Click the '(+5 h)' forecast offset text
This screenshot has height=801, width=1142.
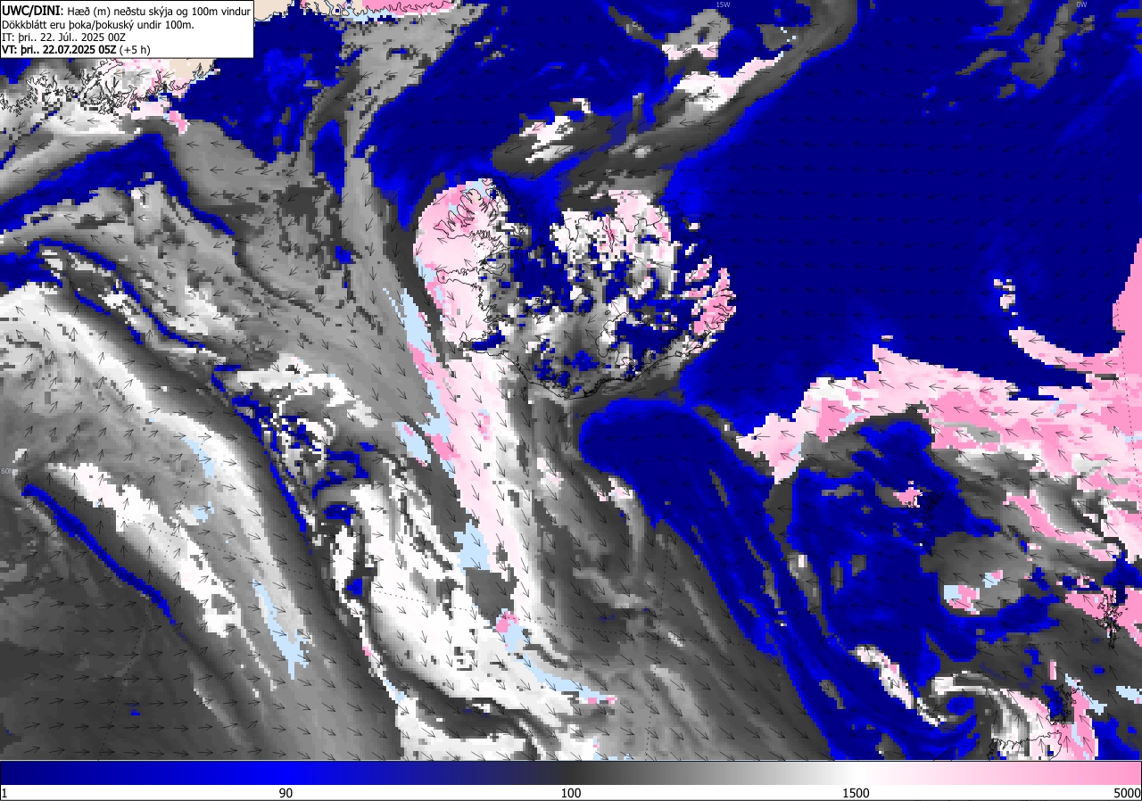pos(135,50)
